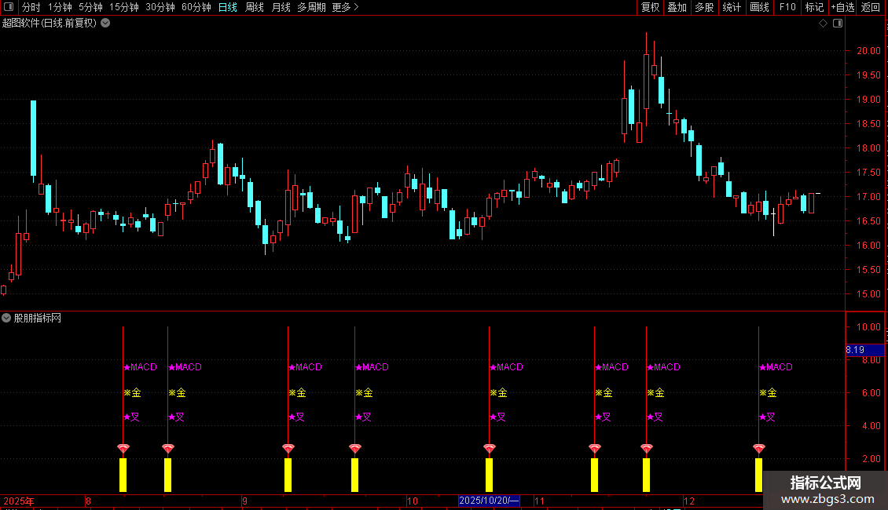888x510 pixels.
Task: Click the second red diamond signal in August
Action: tap(167, 449)
